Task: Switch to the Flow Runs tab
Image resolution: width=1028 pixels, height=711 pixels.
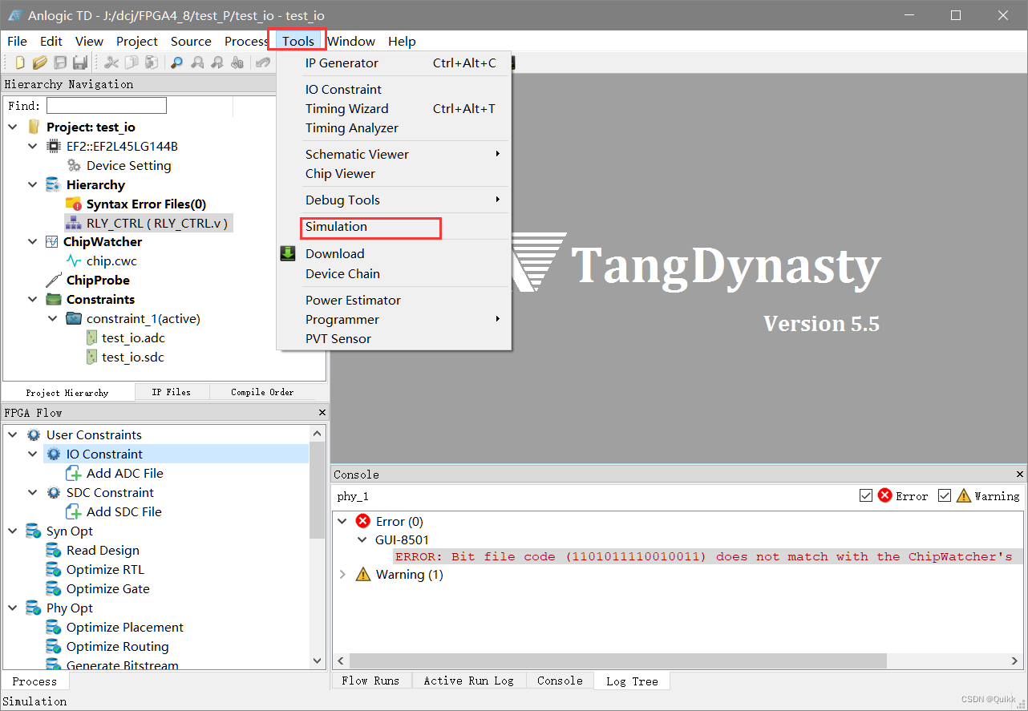Action: pos(370,681)
